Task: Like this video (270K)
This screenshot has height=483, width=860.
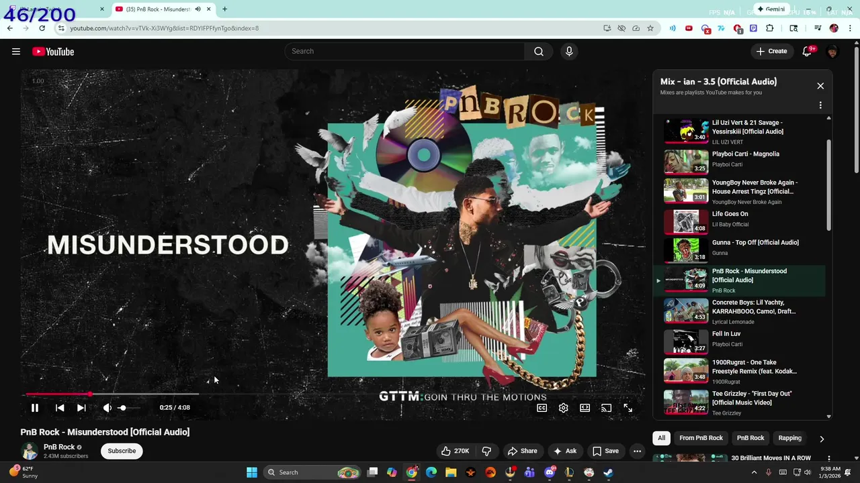Action: tap(455, 451)
